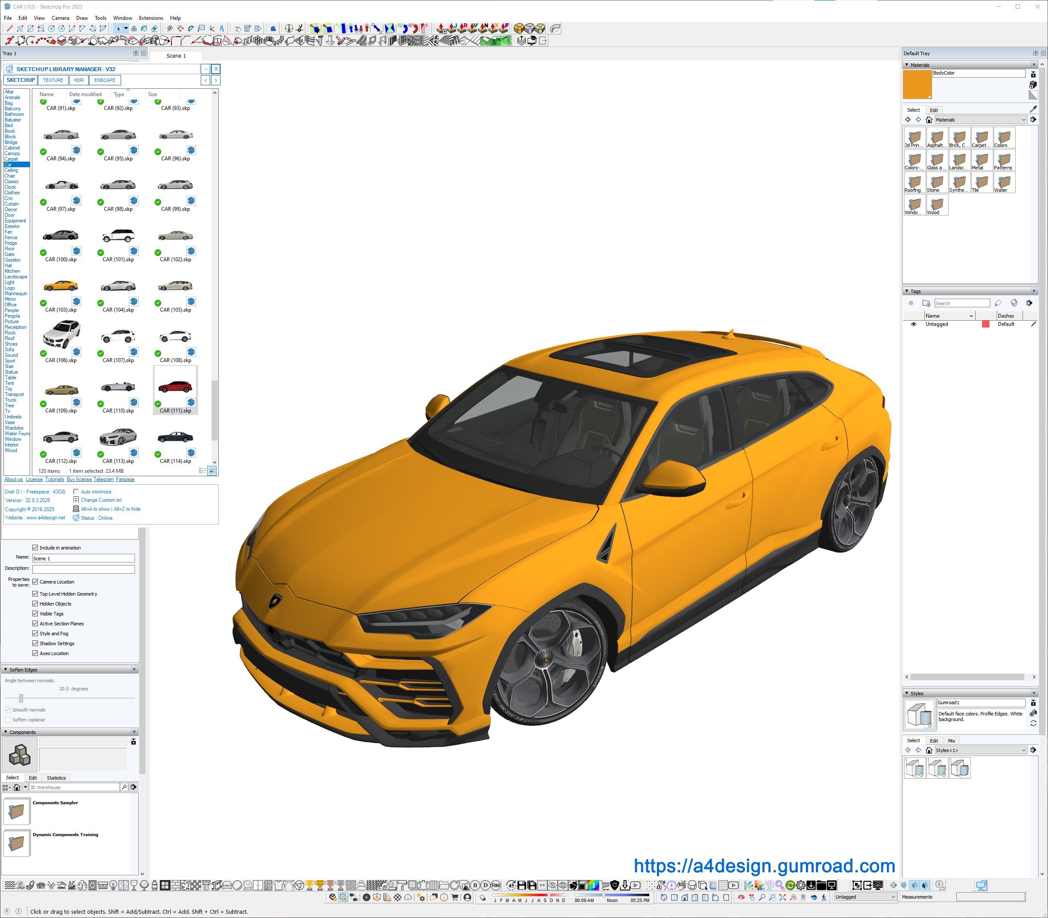1048x918 pixels.
Task: Select the Paint Bucket tool in toolbar
Action: click(144, 29)
